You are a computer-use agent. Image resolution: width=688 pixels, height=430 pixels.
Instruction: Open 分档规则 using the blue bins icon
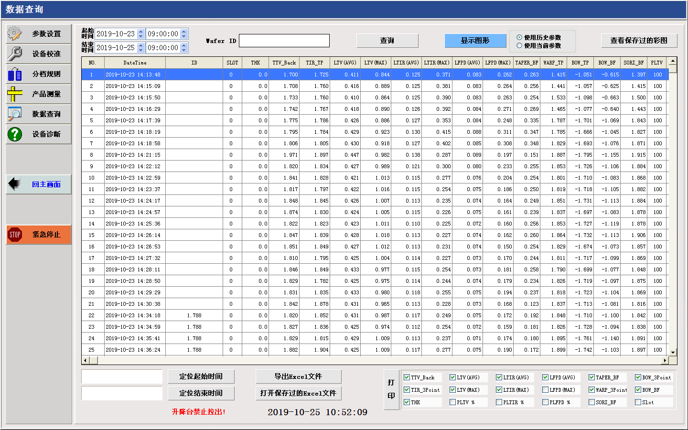(15, 74)
